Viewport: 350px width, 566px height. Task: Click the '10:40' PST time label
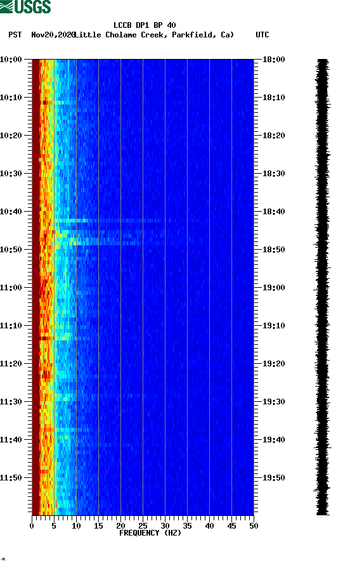coord(11,211)
